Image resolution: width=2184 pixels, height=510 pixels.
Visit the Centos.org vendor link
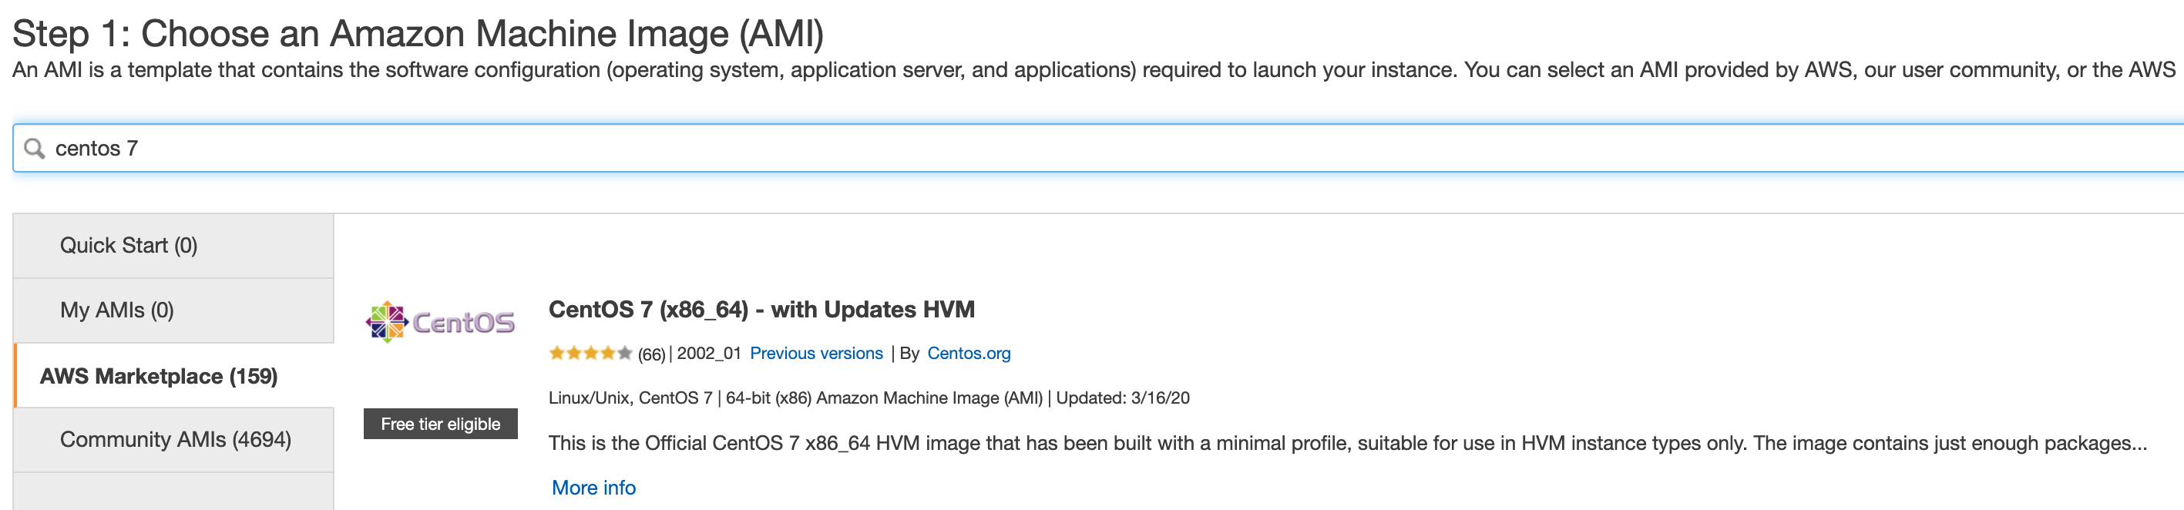click(968, 354)
